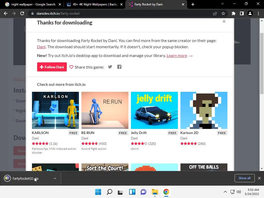The image size is (264, 198).
Task: Click the Follow Dani button
Action: coord(52,67)
